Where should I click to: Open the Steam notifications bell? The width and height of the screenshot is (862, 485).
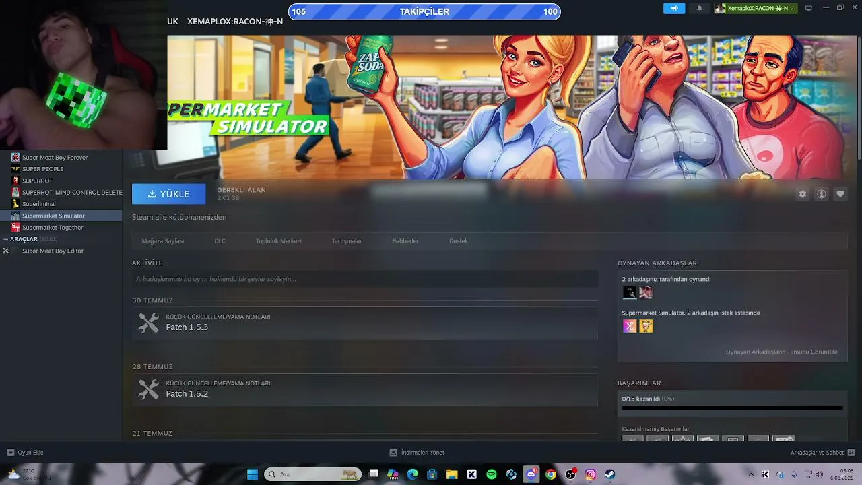click(699, 8)
